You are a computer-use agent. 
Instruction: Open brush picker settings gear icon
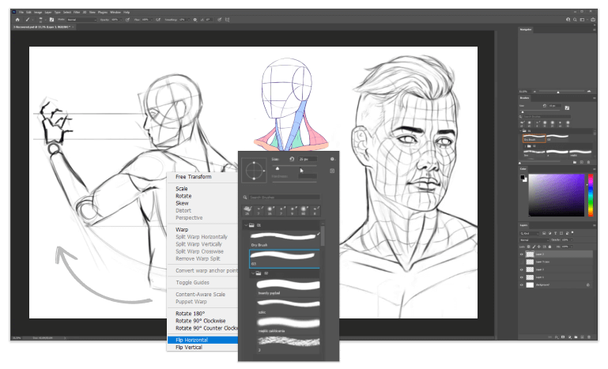point(333,158)
